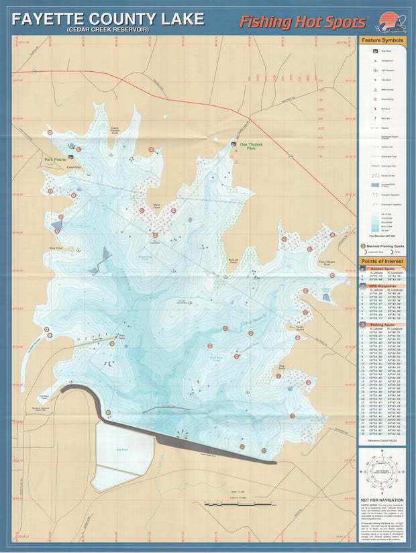Viewport: 416px width, 553px height.
Task: Click the Fishing Spots table heading
Action: coord(382,325)
